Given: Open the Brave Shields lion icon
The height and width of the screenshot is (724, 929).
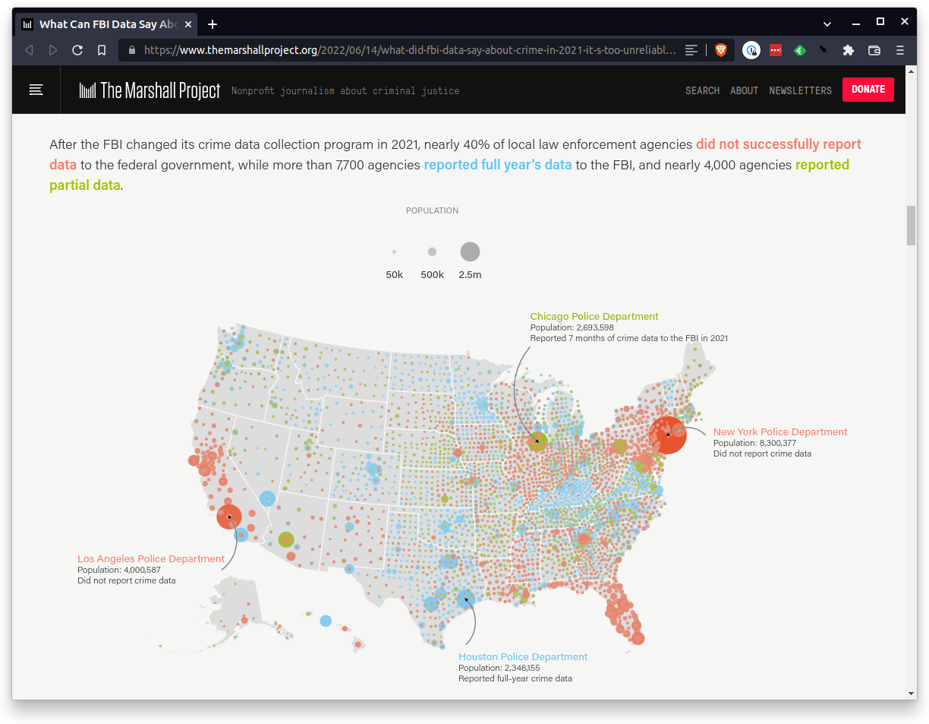Looking at the screenshot, I should [720, 50].
